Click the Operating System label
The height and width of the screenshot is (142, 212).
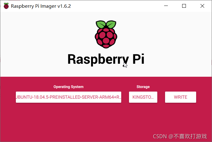pyautogui.click(x=68, y=87)
